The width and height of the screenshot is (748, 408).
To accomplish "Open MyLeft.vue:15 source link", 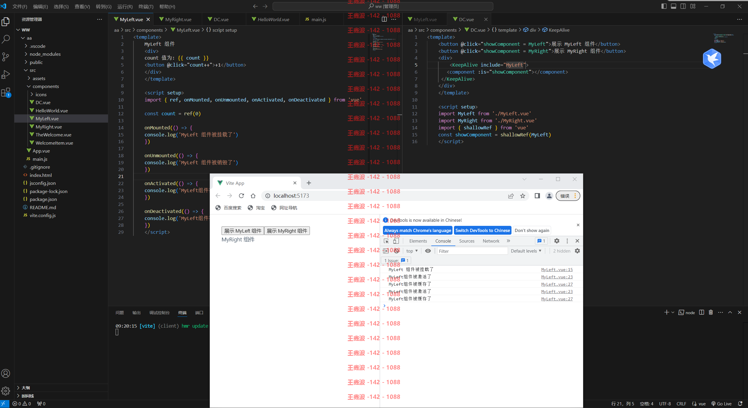I will (x=557, y=269).
